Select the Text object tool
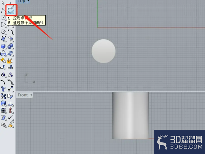205x154 pixels. tap(3, 89)
